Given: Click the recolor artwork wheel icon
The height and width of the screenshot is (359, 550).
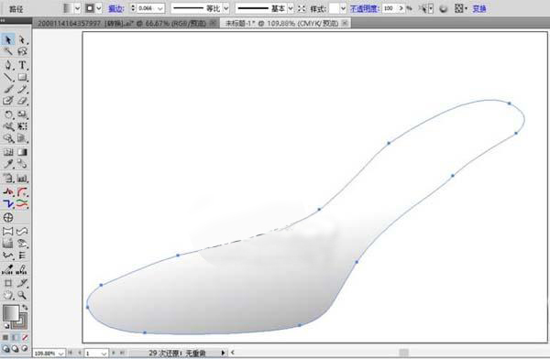Looking at the screenshot, I should pyautogui.click(x=444, y=9).
